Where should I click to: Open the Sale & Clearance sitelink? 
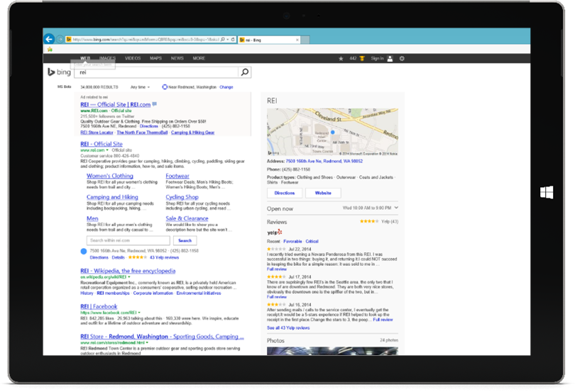coord(187,218)
